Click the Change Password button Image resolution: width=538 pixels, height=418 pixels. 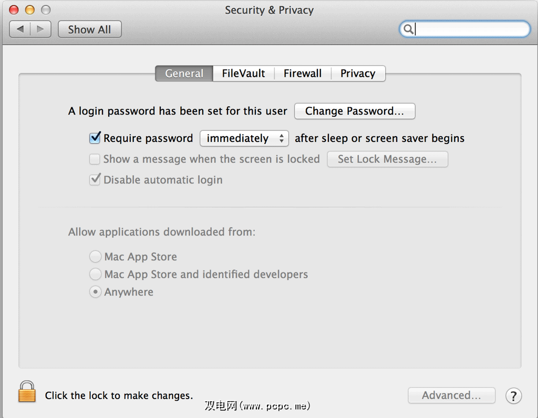[355, 111]
